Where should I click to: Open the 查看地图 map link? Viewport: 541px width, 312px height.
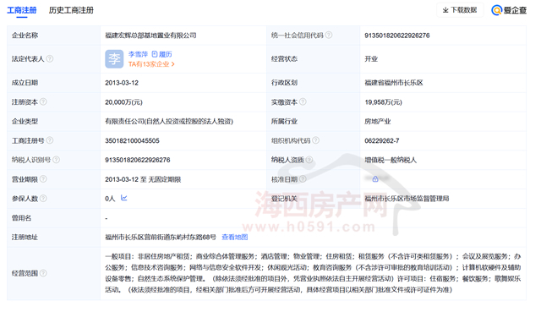[x=235, y=237]
